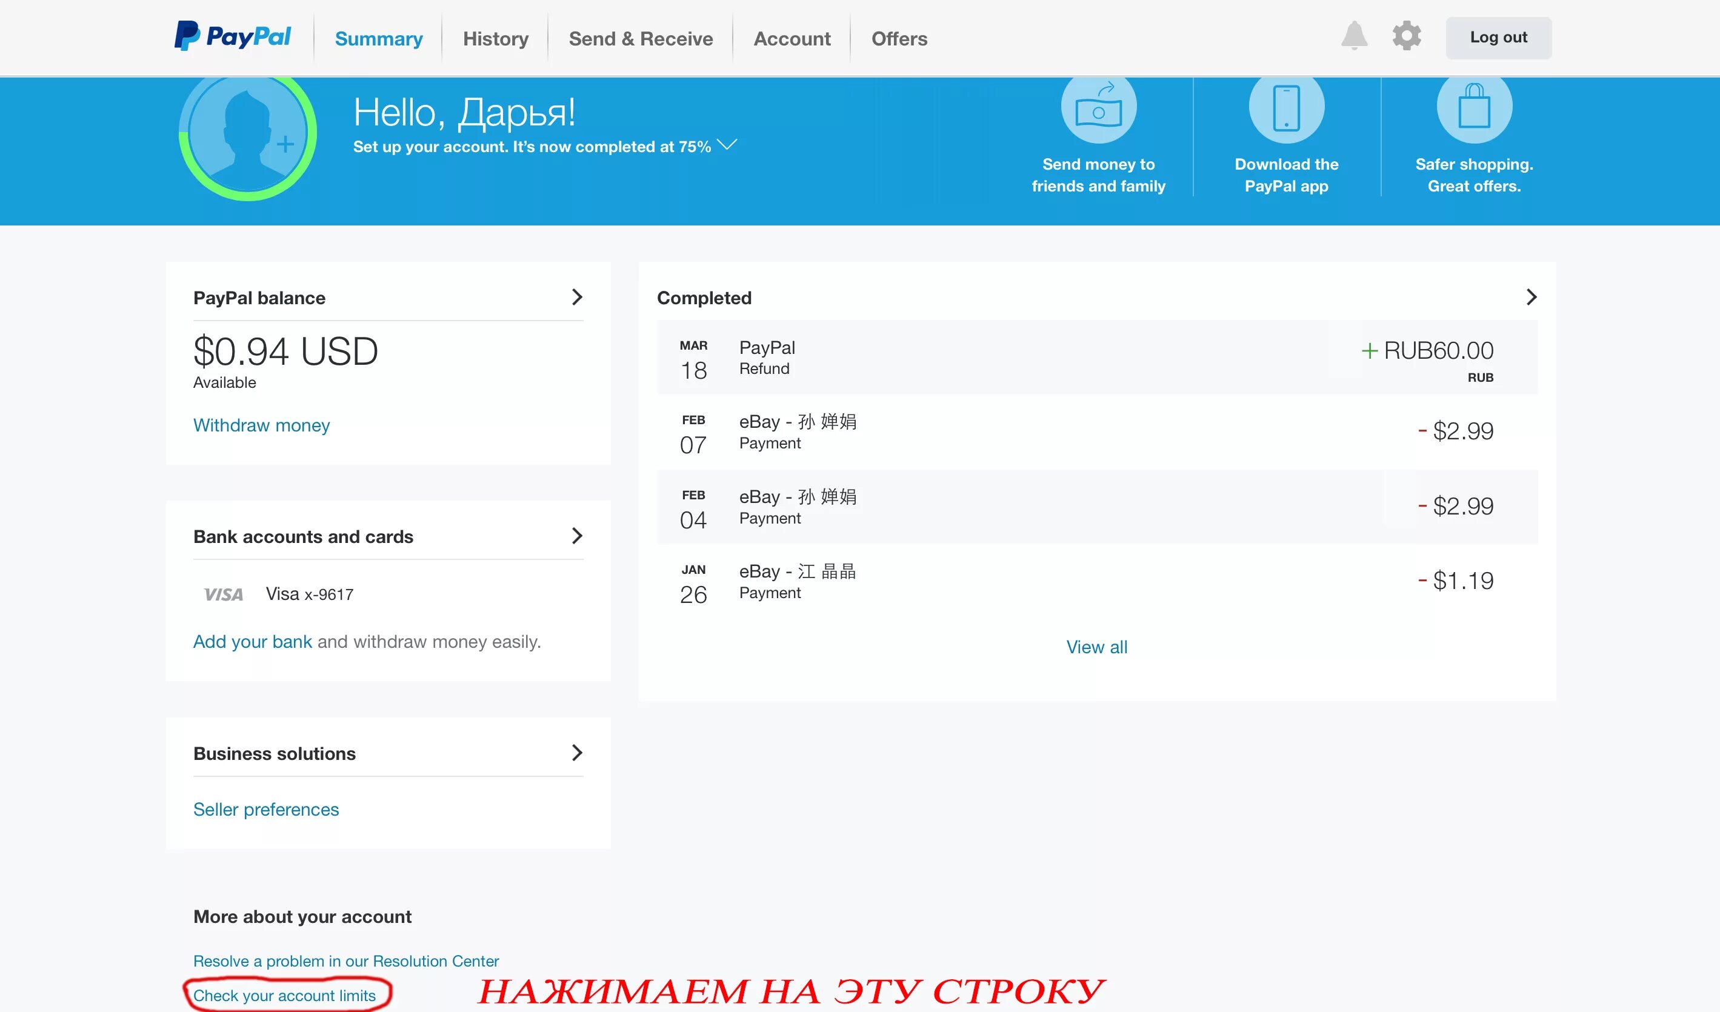
Task: Click the Log out button
Action: click(1498, 38)
